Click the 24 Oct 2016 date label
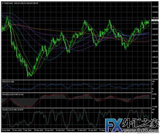 click(6, 130)
